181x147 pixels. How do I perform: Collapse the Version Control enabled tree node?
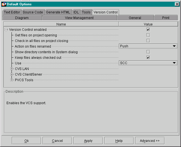[6, 29]
